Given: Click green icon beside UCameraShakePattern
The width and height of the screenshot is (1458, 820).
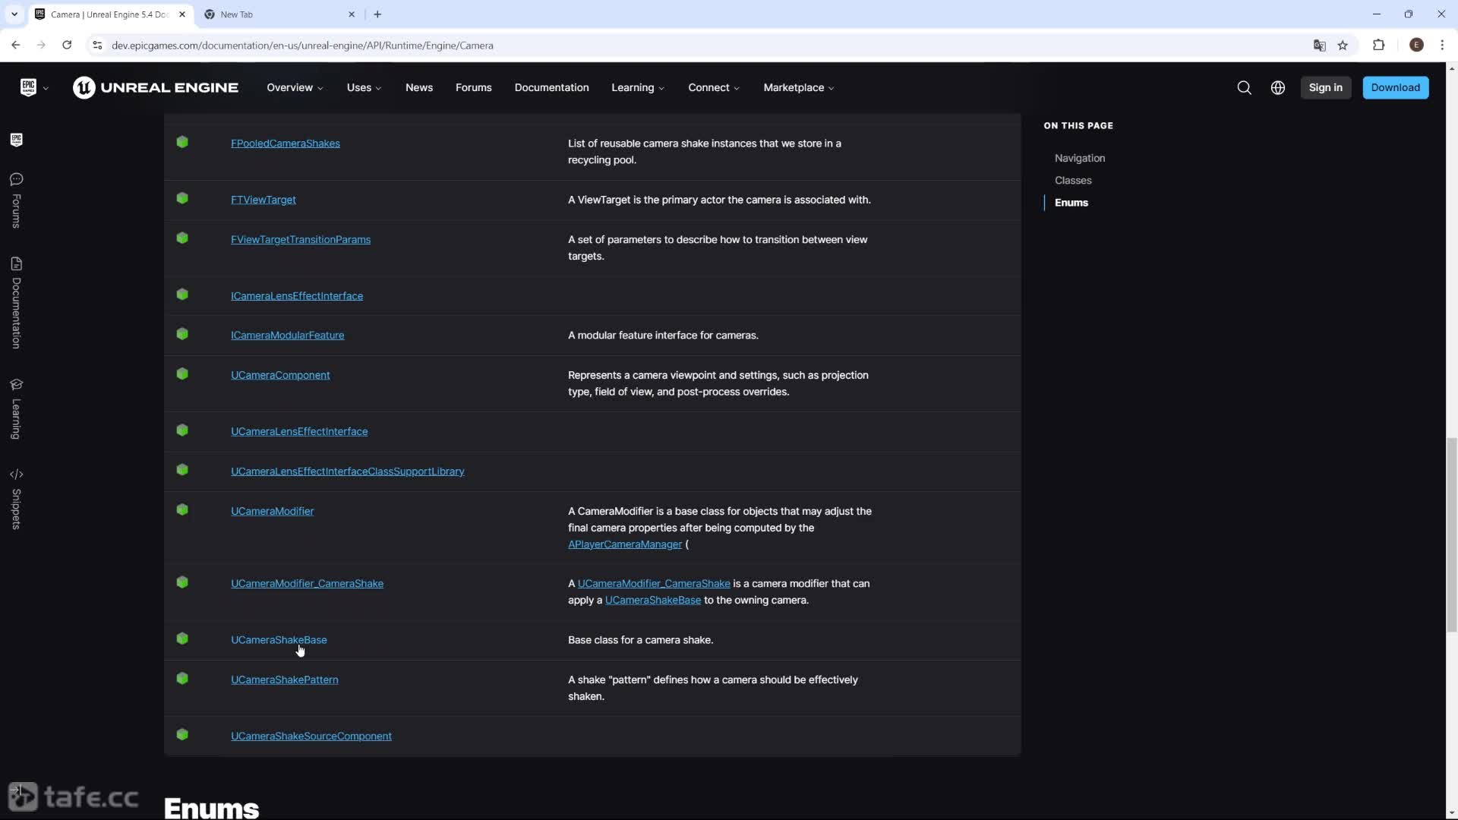Looking at the screenshot, I should point(182,678).
